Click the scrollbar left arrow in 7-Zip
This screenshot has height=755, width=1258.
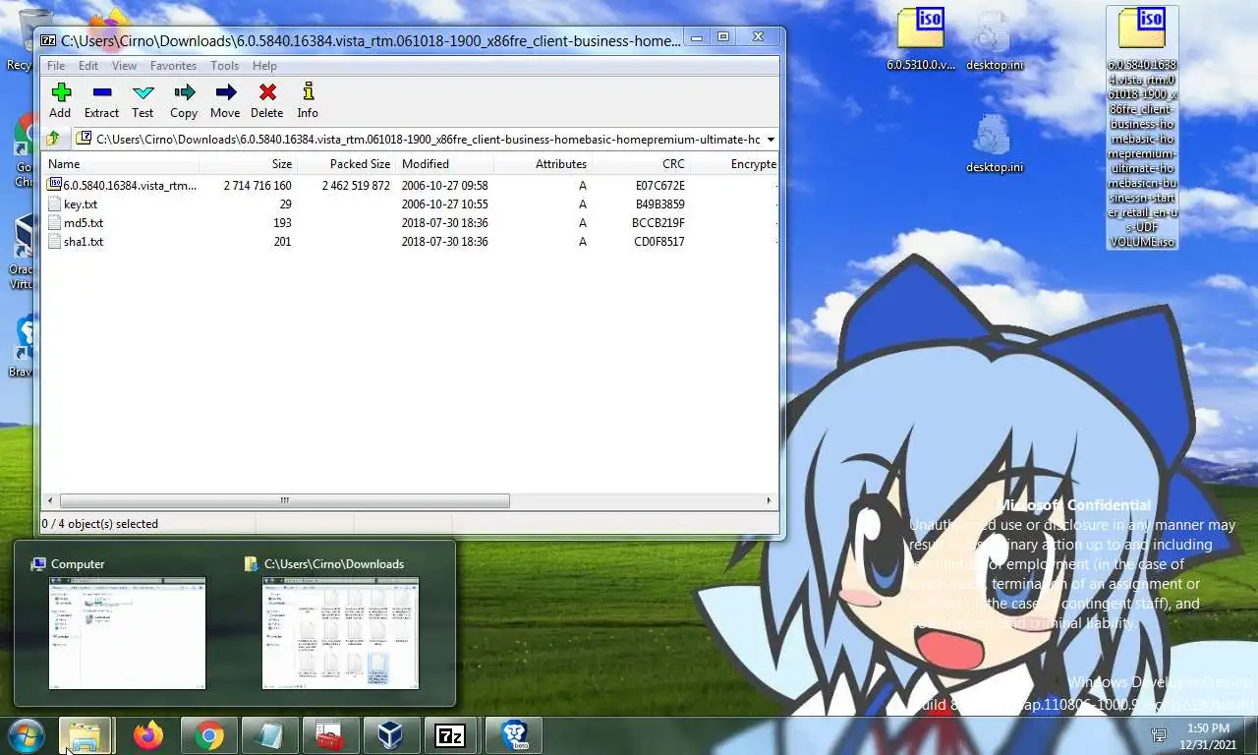[50, 500]
